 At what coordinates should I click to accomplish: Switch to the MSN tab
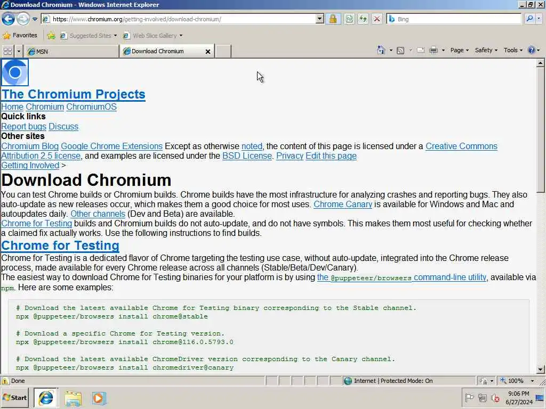72,52
